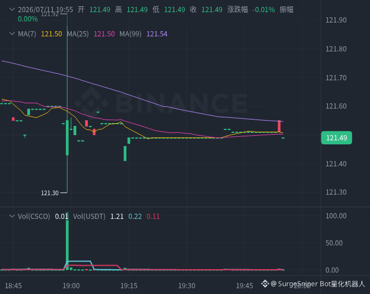Click the MA(7) value 121.50
This screenshot has height=294, width=370.
tap(51, 34)
